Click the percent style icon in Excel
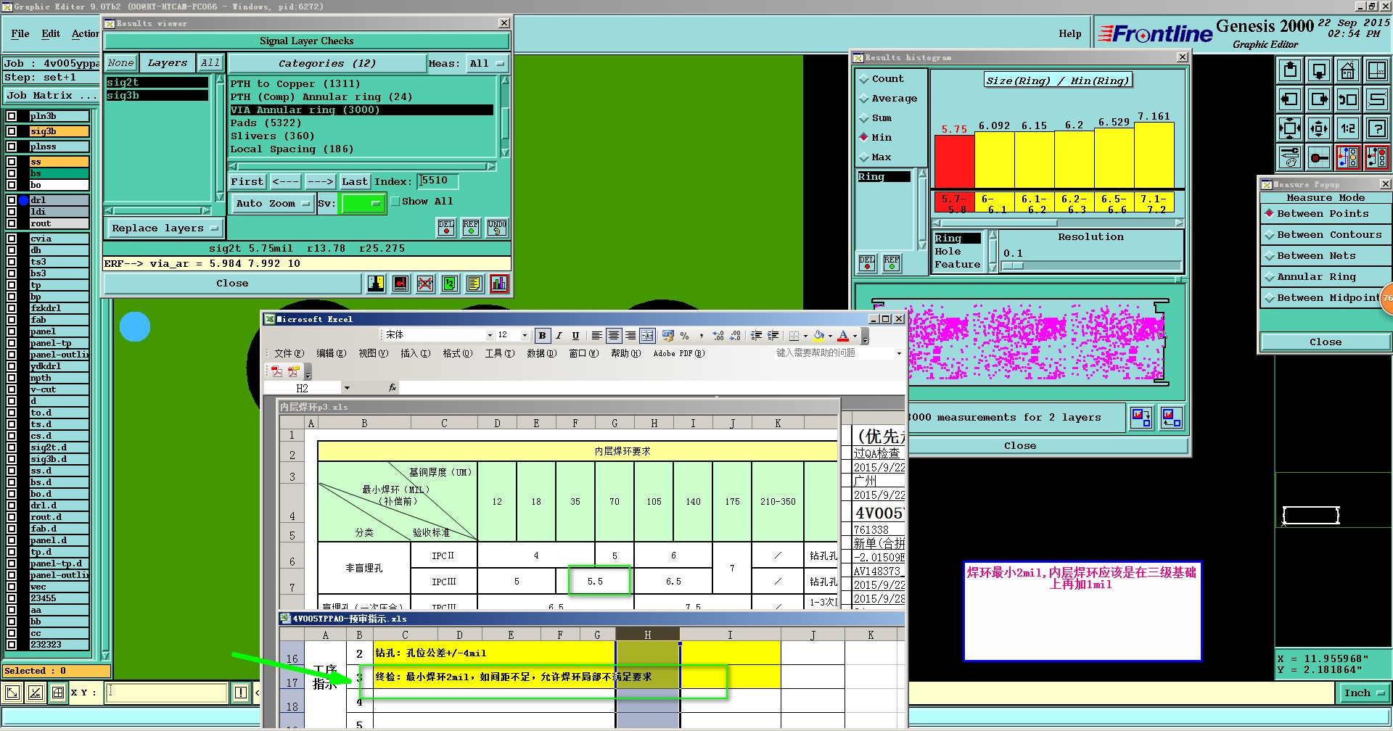Viewport: 1393px width, 731px height. tap(684, 336)
